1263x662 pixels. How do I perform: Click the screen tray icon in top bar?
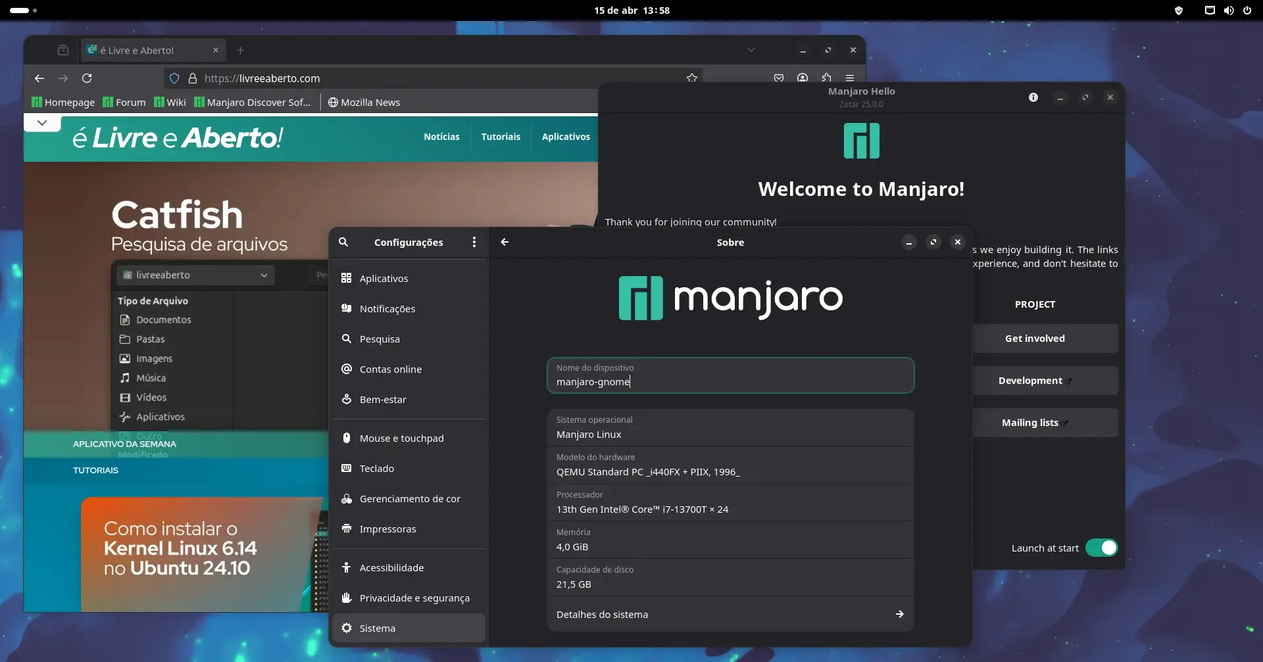(1210, 11)
